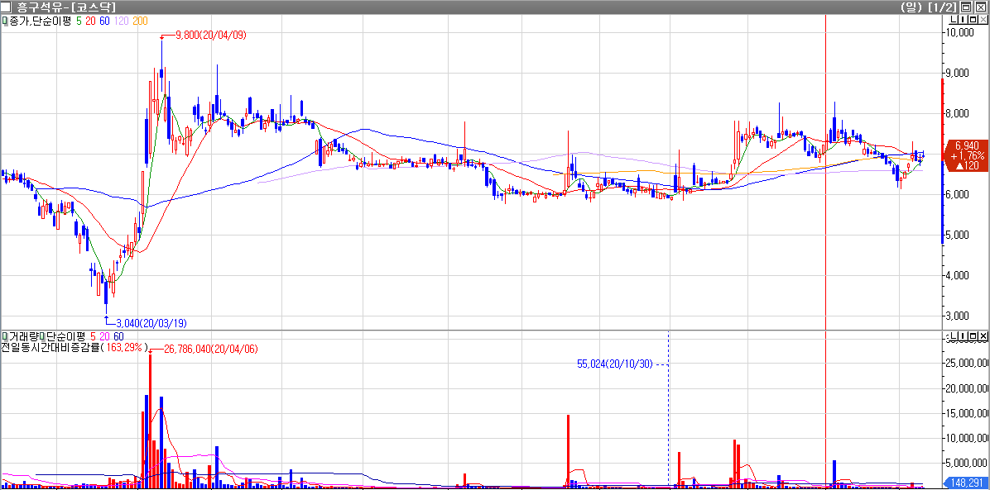Click the price panel's vertical bar button
The image size is (990, 490).
coord(963,20)
